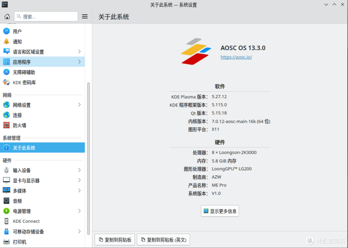Viewport: 348px width, 248px height.
Task: Expand the 可移动存储设备 chevron
Action: tap(79, 231)
